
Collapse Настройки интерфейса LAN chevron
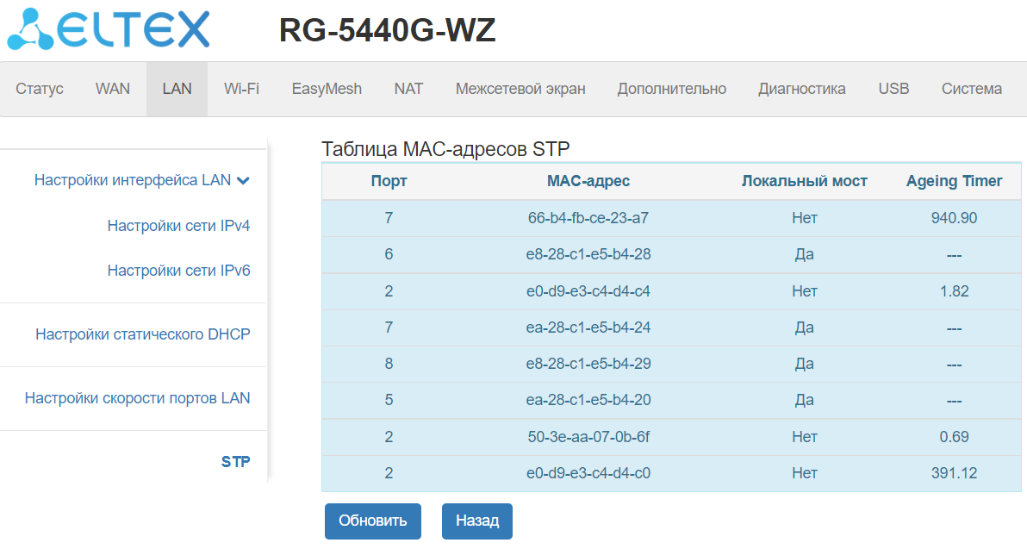point(243,181)
